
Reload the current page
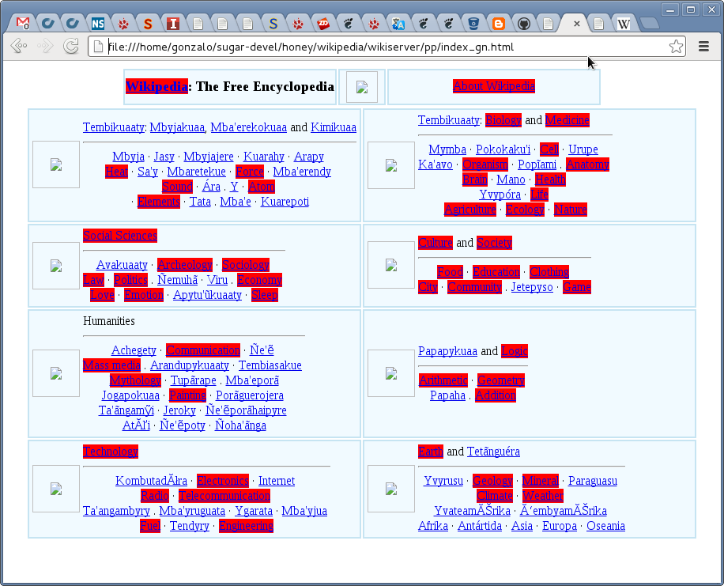click(70, 46)
